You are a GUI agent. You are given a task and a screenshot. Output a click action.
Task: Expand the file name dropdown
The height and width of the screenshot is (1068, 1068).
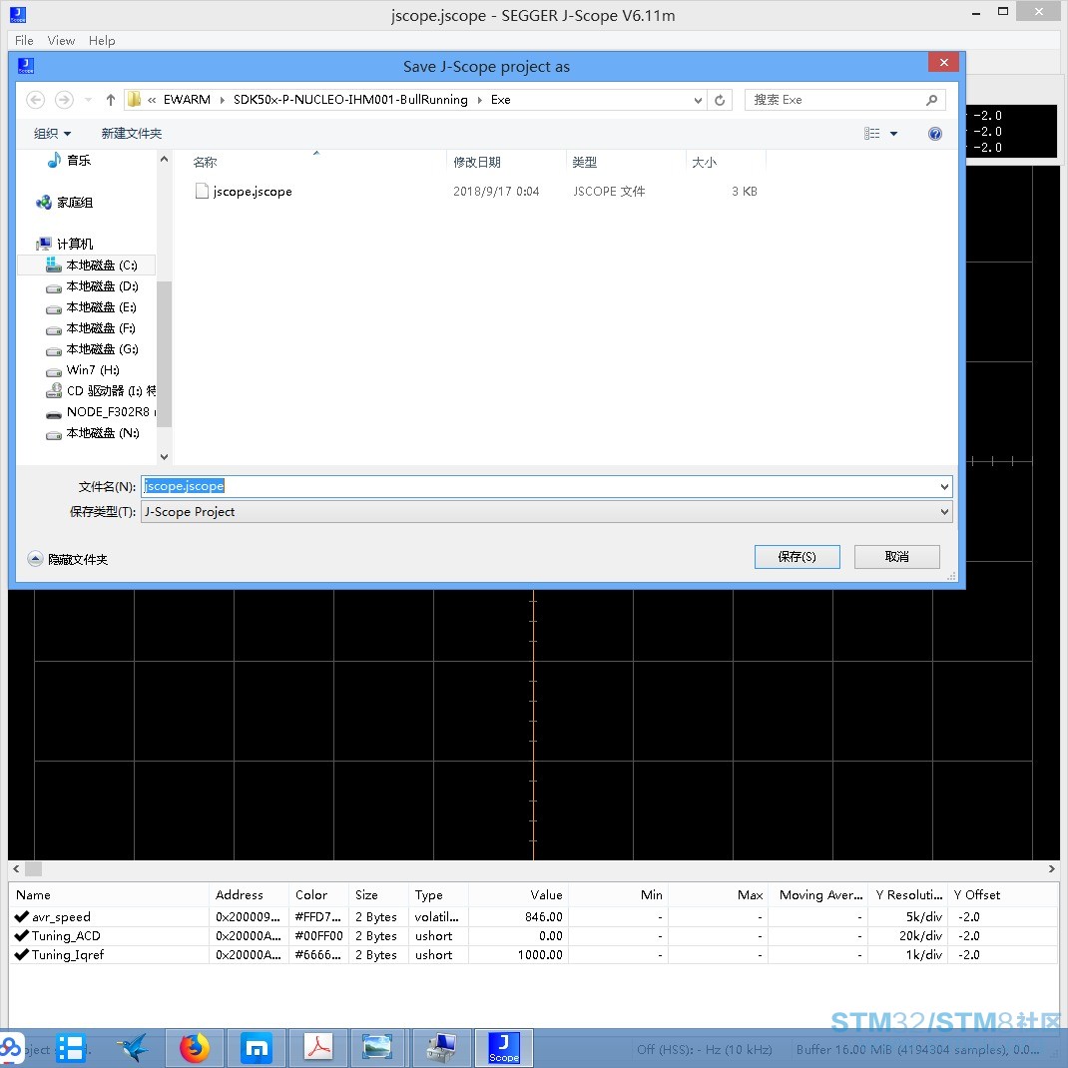944,486
